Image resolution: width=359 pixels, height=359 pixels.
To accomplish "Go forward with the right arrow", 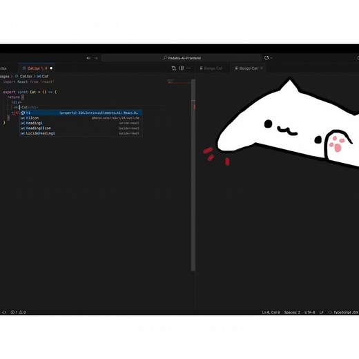I will click(x=96, y=58).
